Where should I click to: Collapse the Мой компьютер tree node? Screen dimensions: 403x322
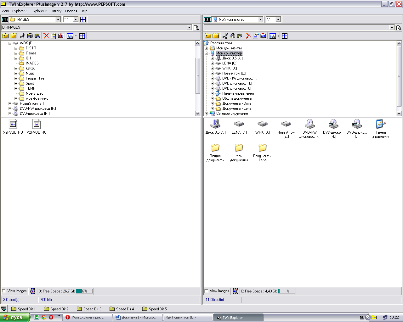[x=206, y=53]
